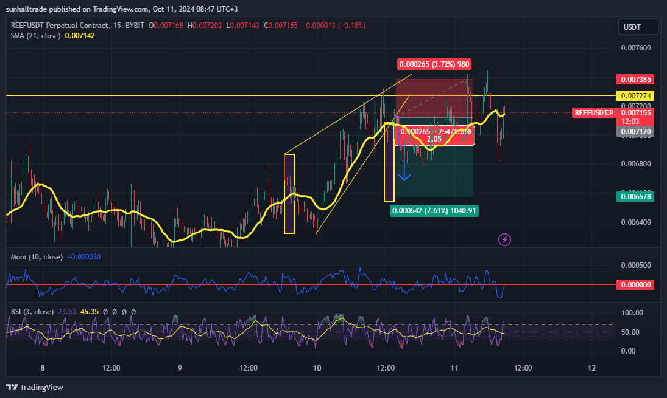Click the low price L0.007143 in header
Screen dimensions: 667x398
click(242, 26)
